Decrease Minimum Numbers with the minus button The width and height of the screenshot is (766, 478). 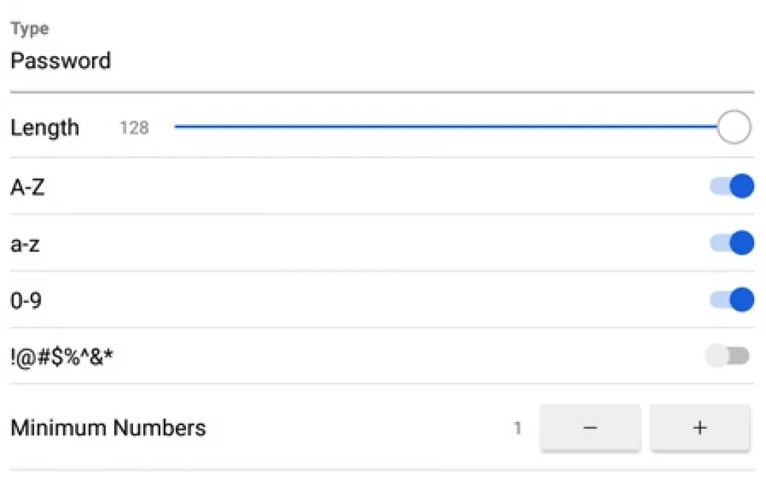click(590, 428)
